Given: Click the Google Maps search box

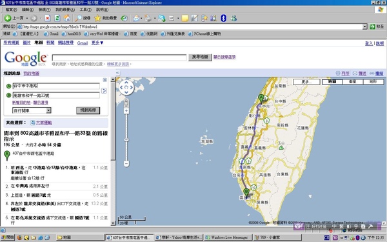Looking at the screenshot, I should tap(119, 57).
